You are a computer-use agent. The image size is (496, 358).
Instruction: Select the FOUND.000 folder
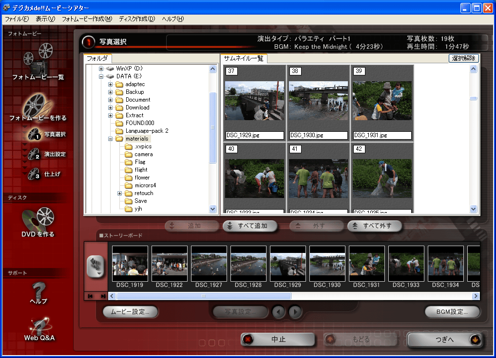coord(135,123)
